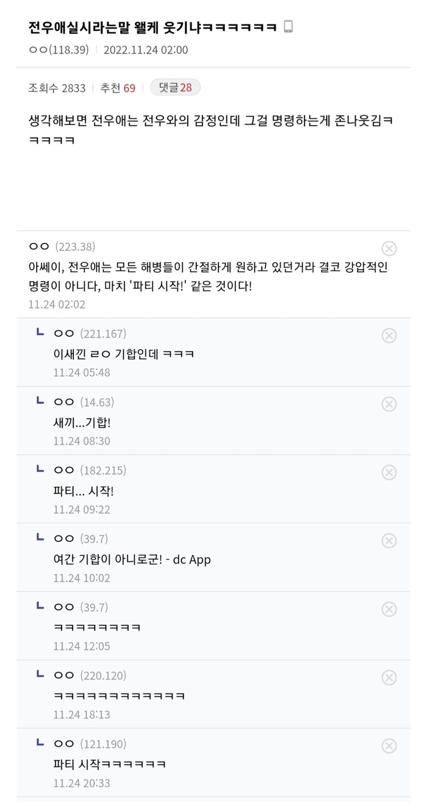Image resolution: width=427 pixels, height=803 pixels.
Task: Click the post author ㅇㅇ(118.39)
Action: 59,50
